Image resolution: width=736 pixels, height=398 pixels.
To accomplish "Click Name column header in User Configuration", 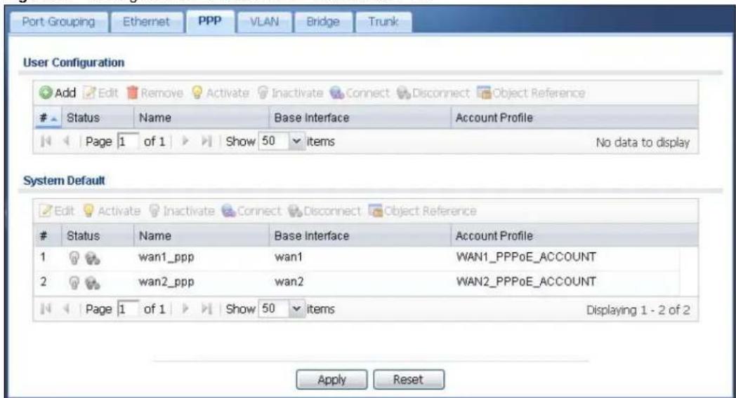I will point(202,118).
